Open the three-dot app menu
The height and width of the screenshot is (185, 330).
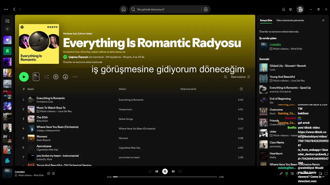click(6, 9)
